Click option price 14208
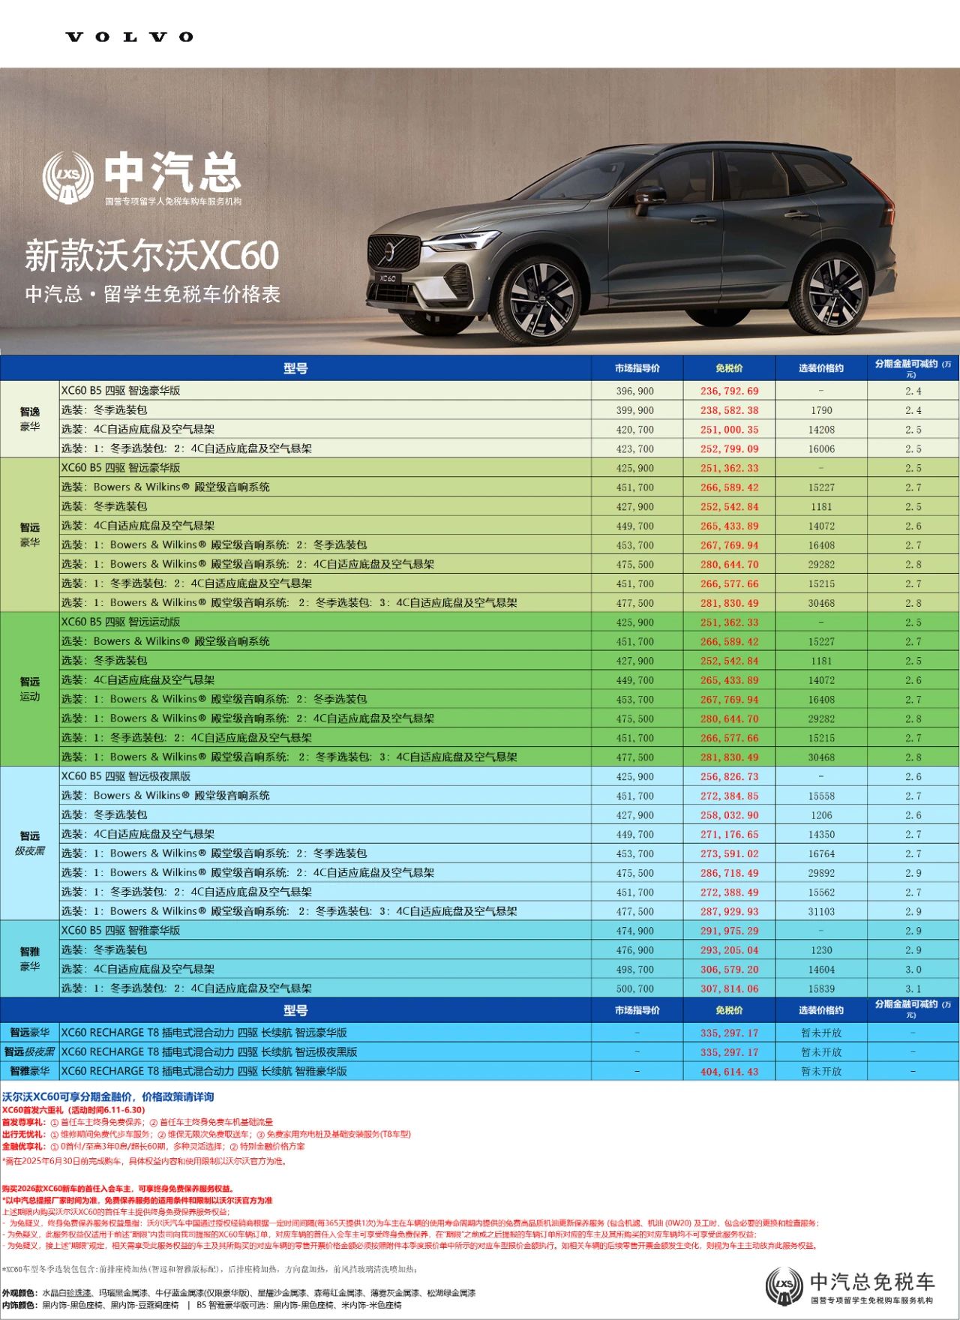Image resolution: width=960 pixels, height=1320 pixels. [821, 430]
